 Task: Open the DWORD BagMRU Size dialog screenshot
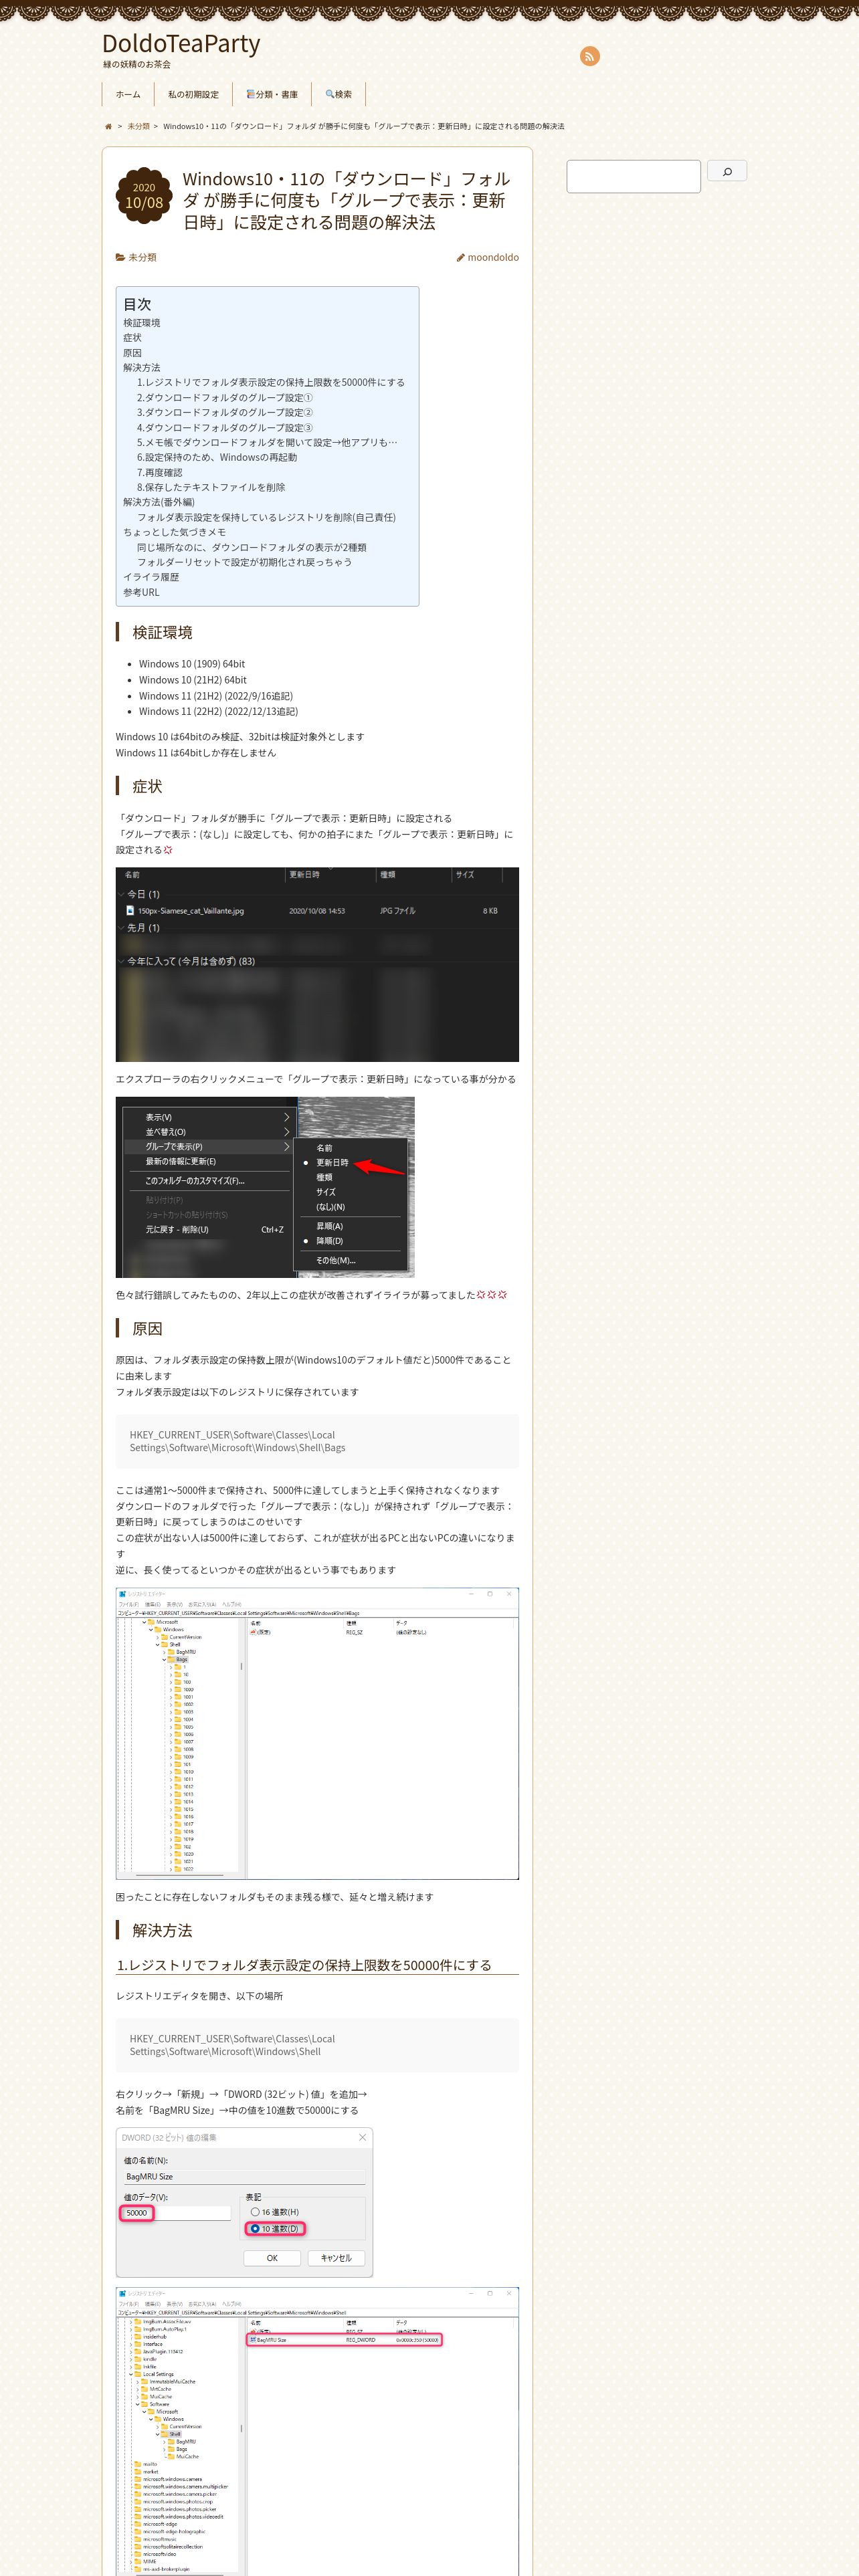coord(244,2203)
